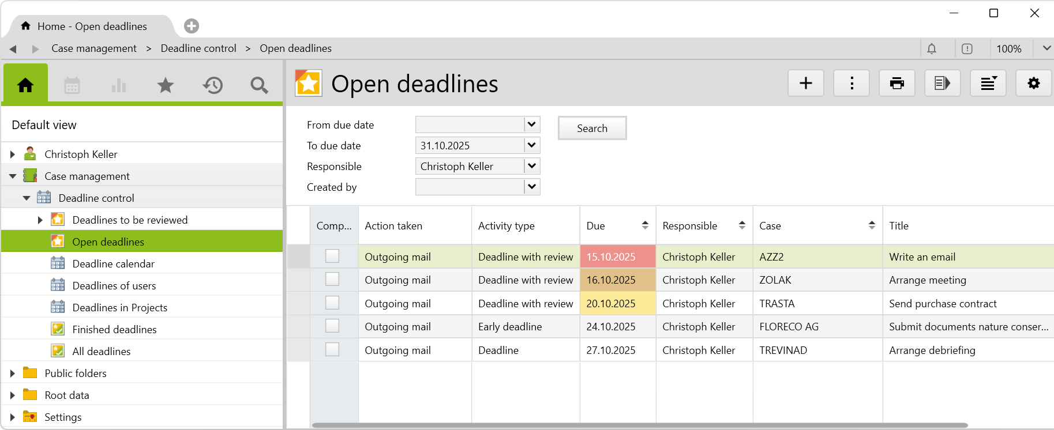Image resolution: width=1054 pixels, height=430 pixels.
Task: Click the Search button
Action: click(592, 128)
